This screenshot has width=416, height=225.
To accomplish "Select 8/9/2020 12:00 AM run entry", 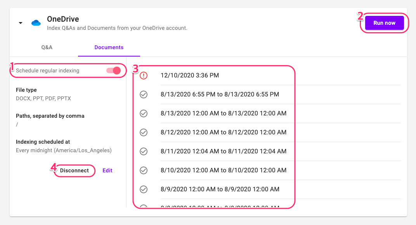I will (x=220, y=189).
